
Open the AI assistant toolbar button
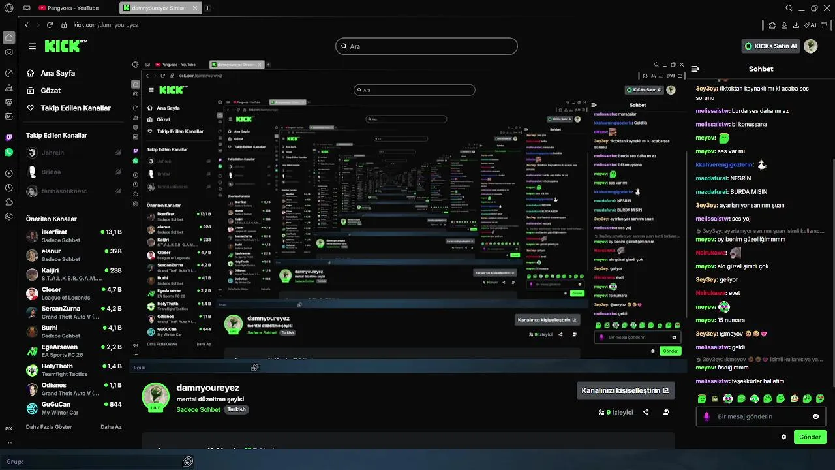810,25
